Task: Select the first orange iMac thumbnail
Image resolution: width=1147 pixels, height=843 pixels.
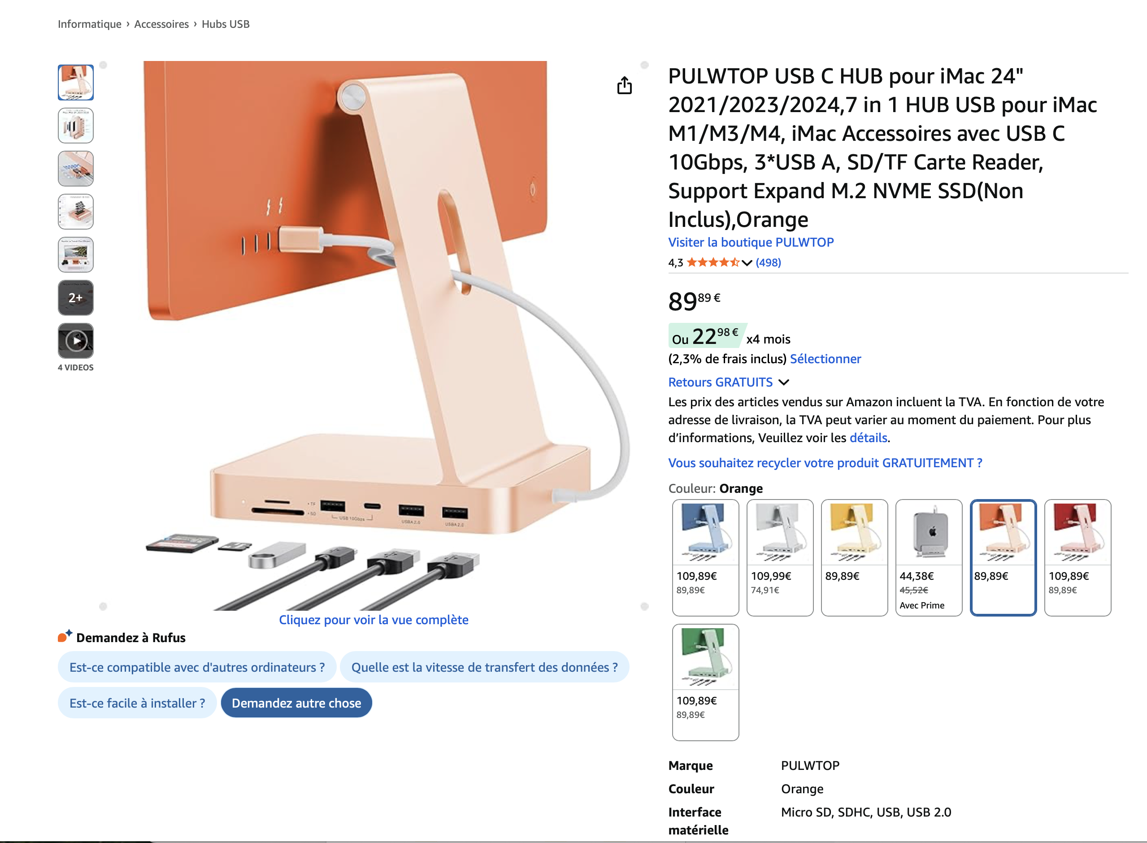Action: [x=75, y=82]
